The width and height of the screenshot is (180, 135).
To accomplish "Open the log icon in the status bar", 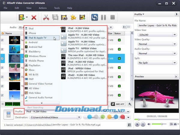I will tap(129, 125).
